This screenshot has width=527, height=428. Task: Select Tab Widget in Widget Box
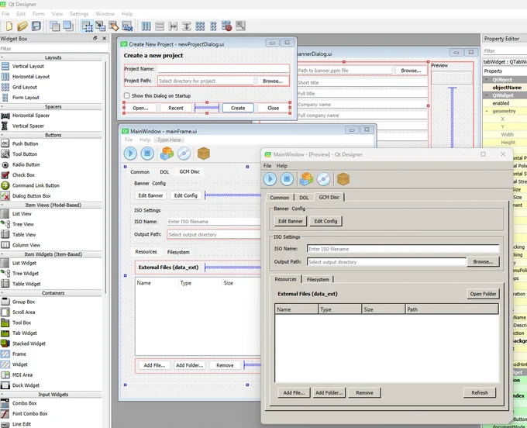pyautogui.click(x=25, y=333)
